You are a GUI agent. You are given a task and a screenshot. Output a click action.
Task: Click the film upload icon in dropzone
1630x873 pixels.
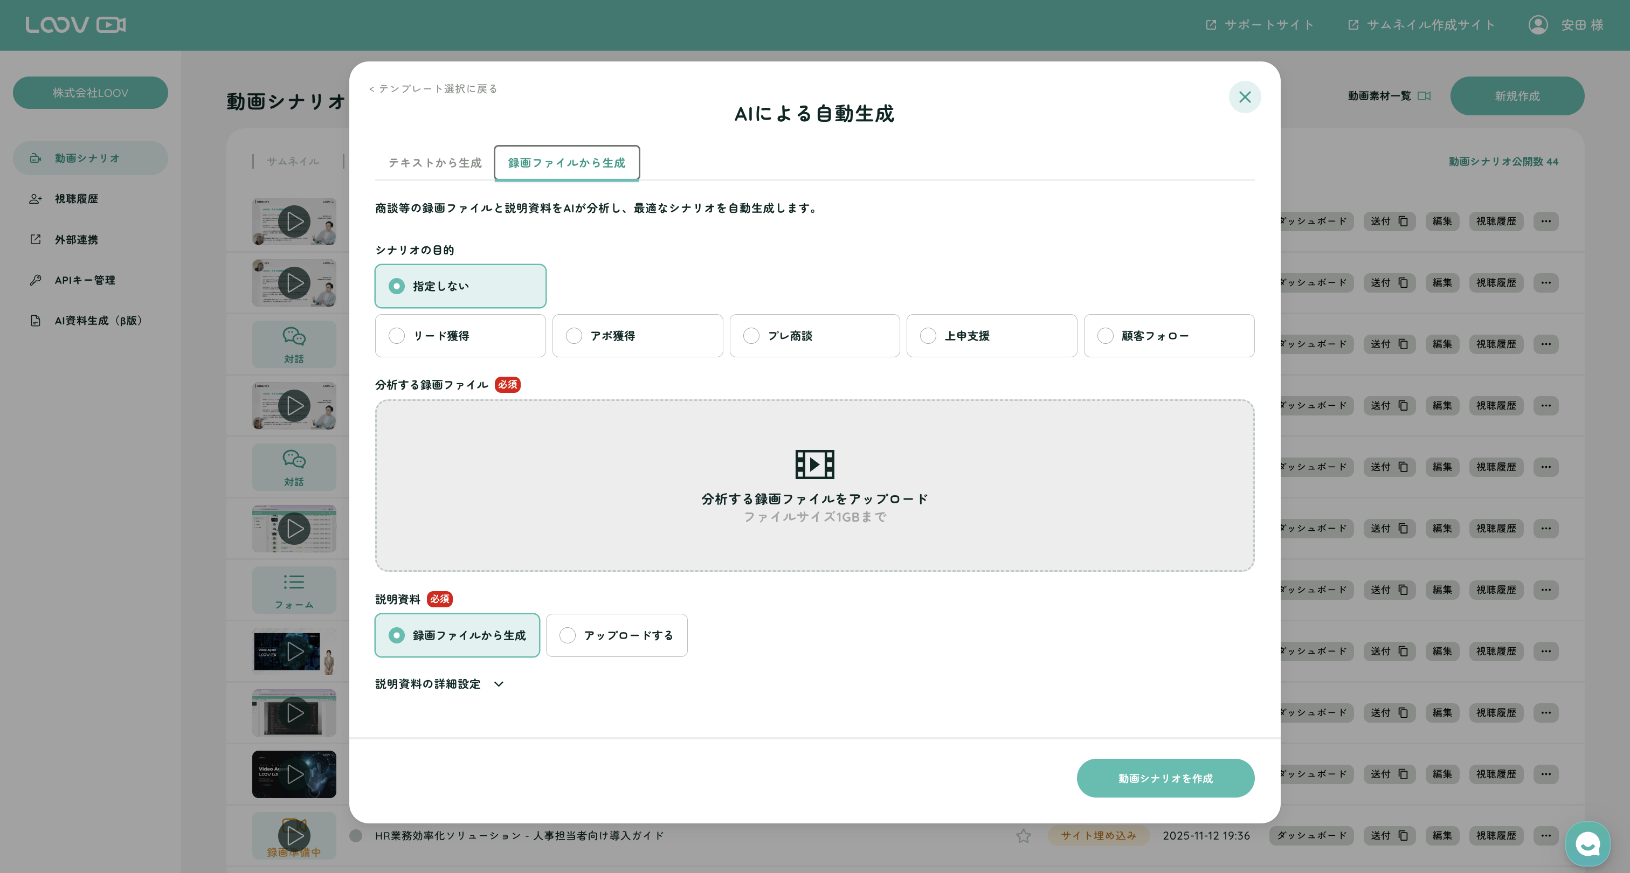pos(814,465)
